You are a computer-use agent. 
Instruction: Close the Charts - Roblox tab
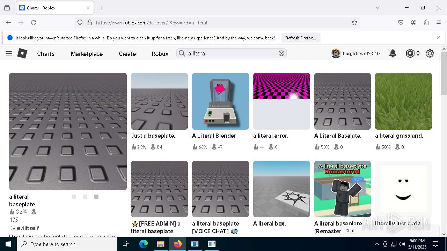[88, 8]
